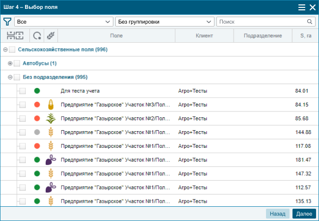Click green plant icon on 85.68 row
Image resolution: width=319 pixels, height=221 pixels.
pyautogui.click(x=50, y=118)
